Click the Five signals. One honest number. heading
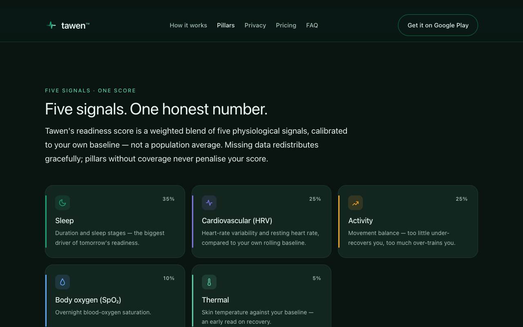The image size is (523, 327). tap(156, 109)
